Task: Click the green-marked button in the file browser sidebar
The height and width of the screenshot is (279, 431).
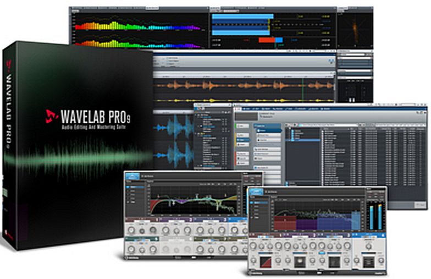Action: [x=242, y=125]
